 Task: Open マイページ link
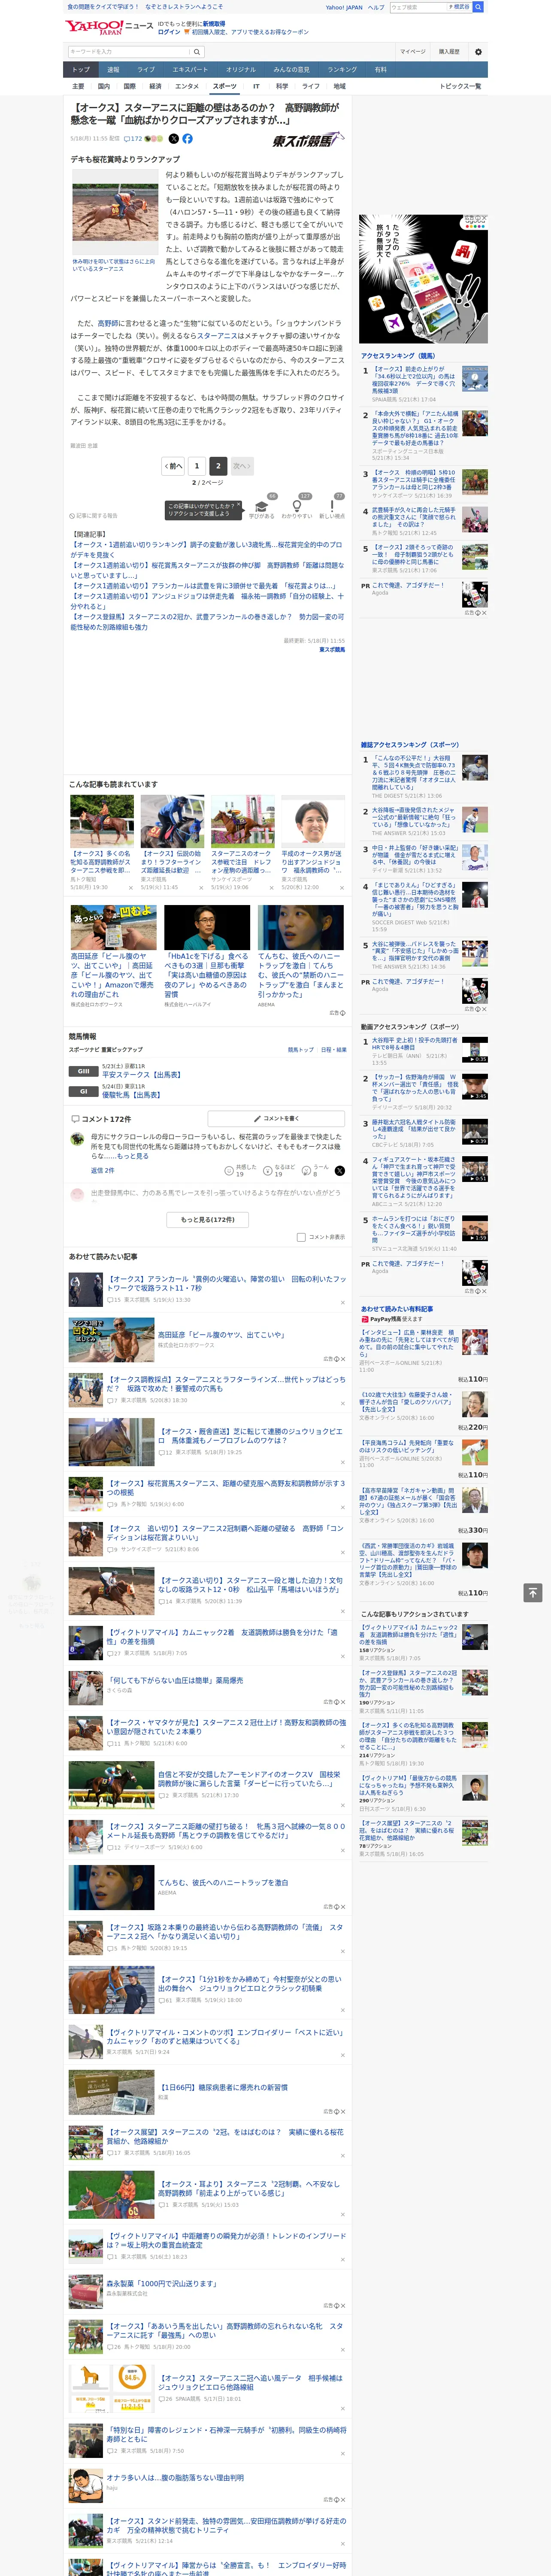(x=413, y=52)
